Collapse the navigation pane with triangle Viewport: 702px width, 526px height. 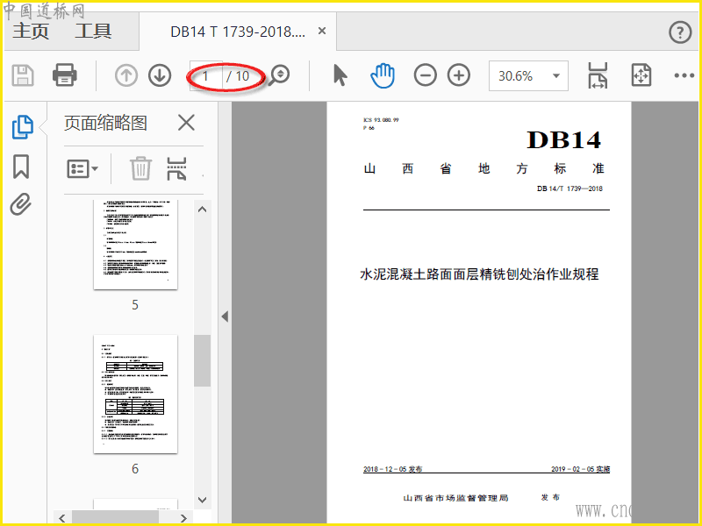[x=225, y=316]
